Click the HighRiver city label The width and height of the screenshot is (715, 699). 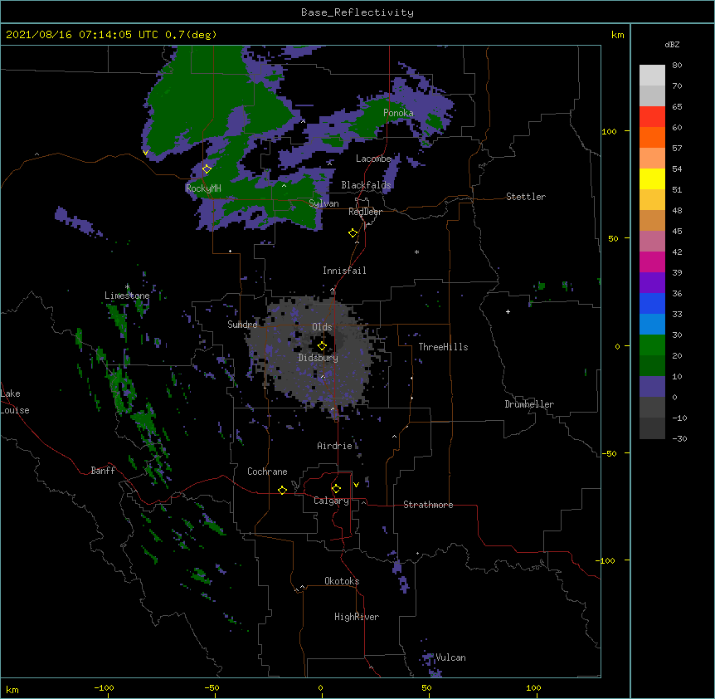pos(357,617)
